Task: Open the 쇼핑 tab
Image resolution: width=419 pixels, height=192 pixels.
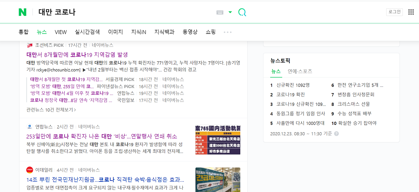Action: point(211,32)
